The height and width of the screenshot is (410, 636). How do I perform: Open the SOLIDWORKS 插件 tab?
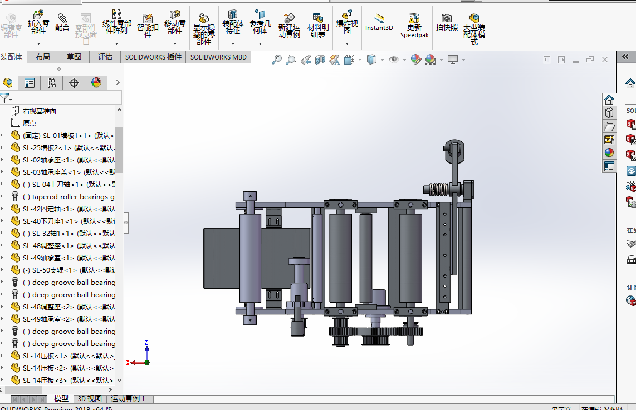(153, 57)
